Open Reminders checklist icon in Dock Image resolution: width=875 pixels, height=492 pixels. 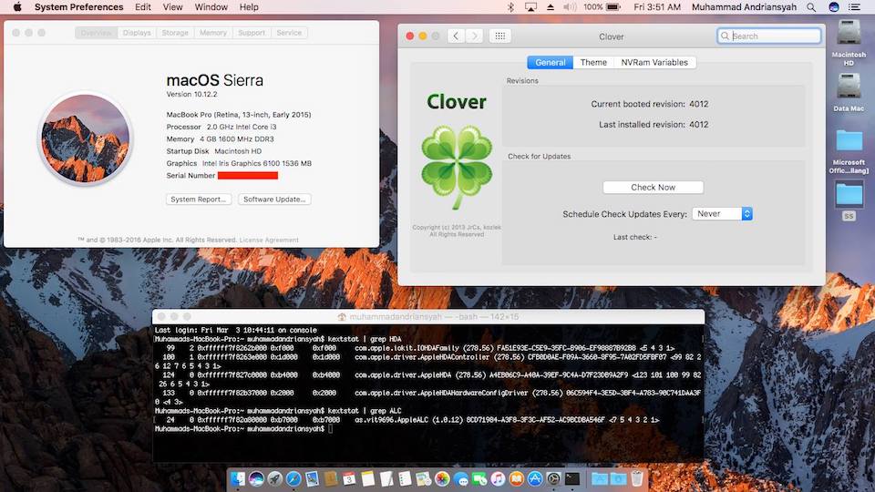(405, 478)
